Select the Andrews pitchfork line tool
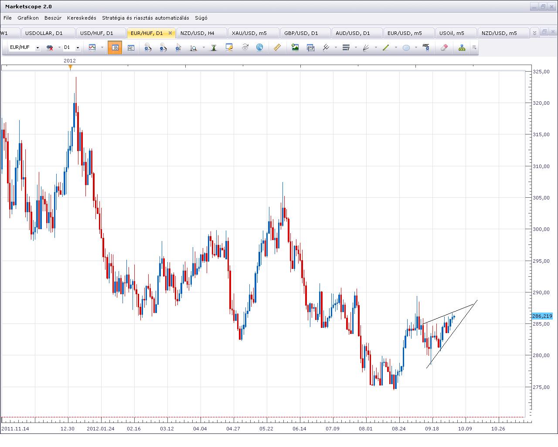Screen dimensions: 558x447 coord(326,48)
